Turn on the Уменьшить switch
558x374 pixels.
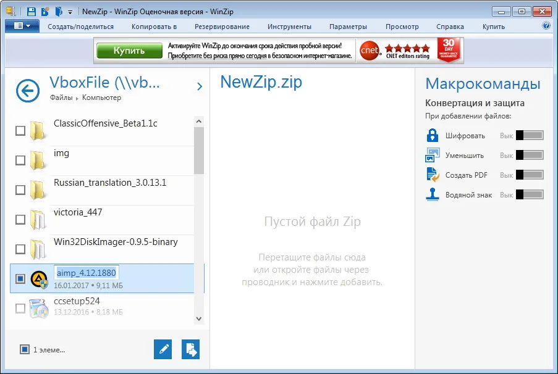pos(530,155)
